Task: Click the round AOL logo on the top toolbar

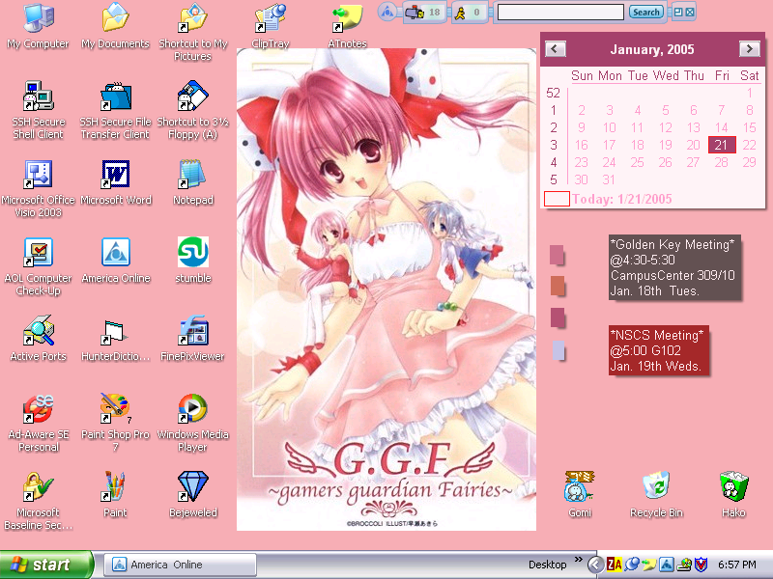Action: pos(387,12)
